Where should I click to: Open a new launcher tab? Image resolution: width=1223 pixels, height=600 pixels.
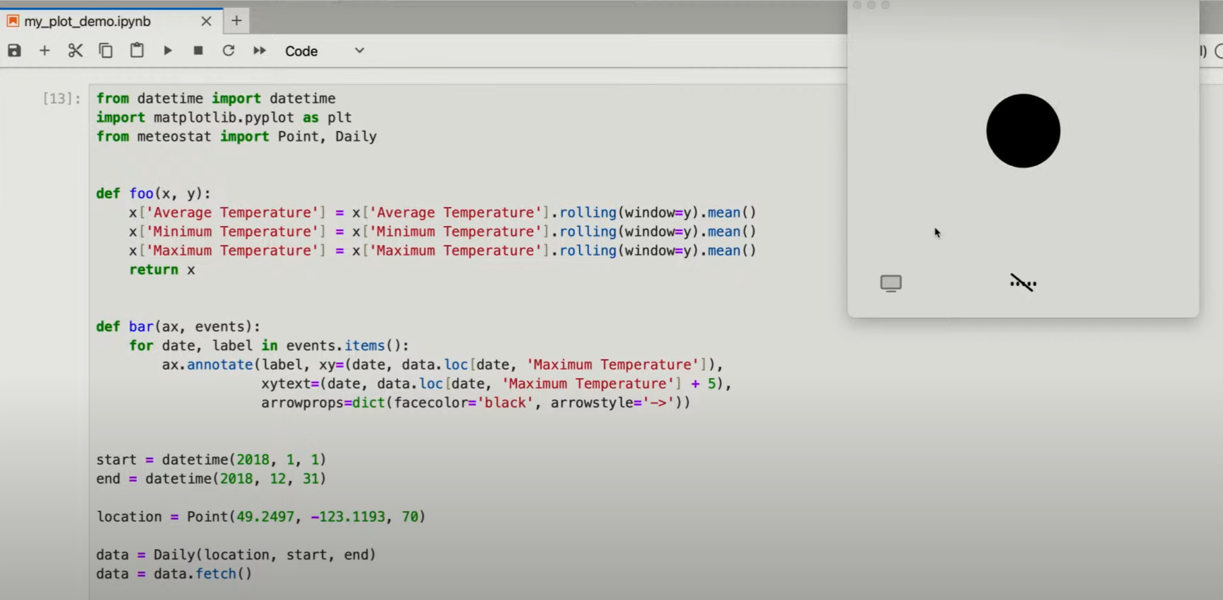[x=236, y=21]
